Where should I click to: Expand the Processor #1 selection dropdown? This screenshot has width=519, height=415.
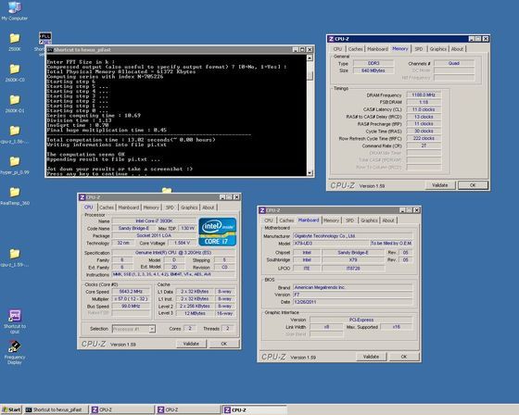click(152, 329)
